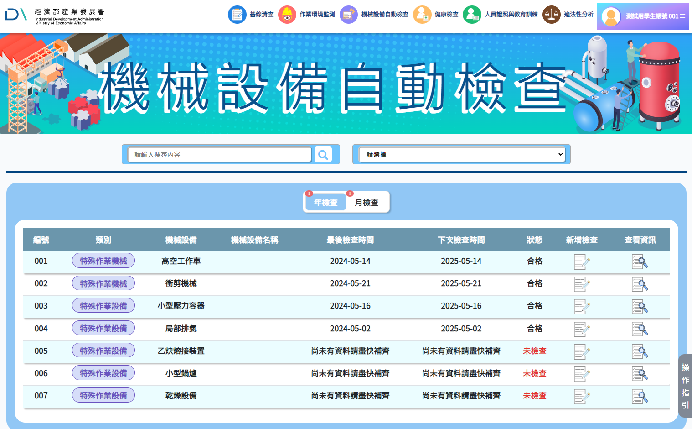
Task: View info for row 003 小型壓力容器
Action: coord(640,307)
